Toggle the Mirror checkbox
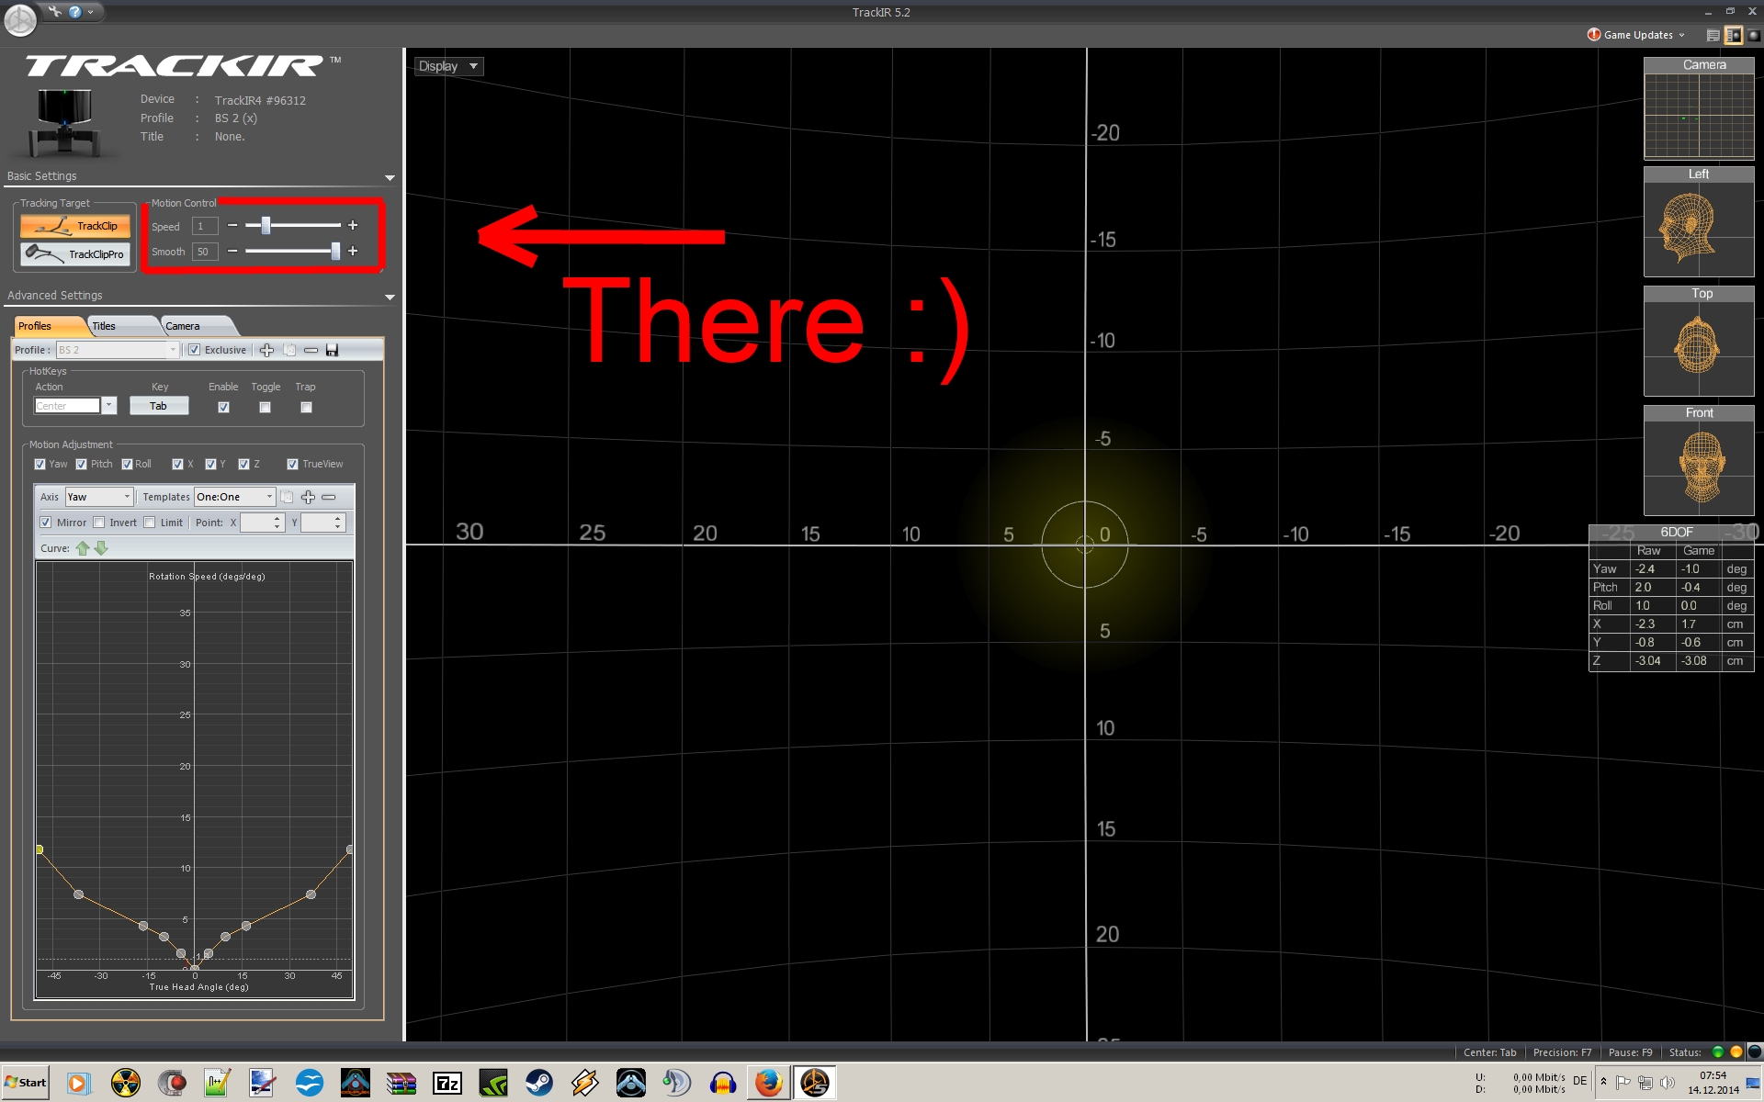 coord(45,523)
